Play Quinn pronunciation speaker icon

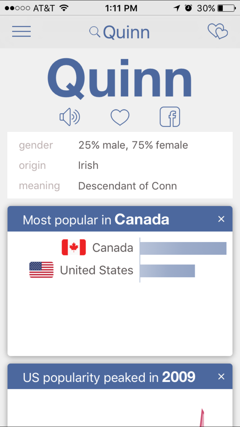pos(70,117)
